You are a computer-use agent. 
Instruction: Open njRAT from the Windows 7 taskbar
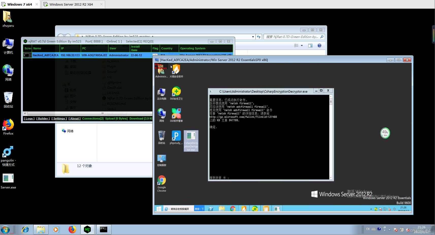tap(87, 229)
